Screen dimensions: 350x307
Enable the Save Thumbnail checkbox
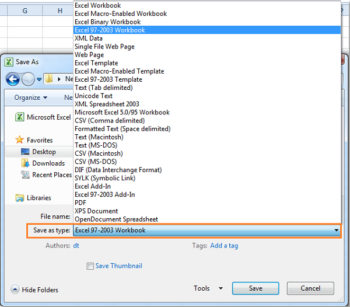(x=90, y=266)
